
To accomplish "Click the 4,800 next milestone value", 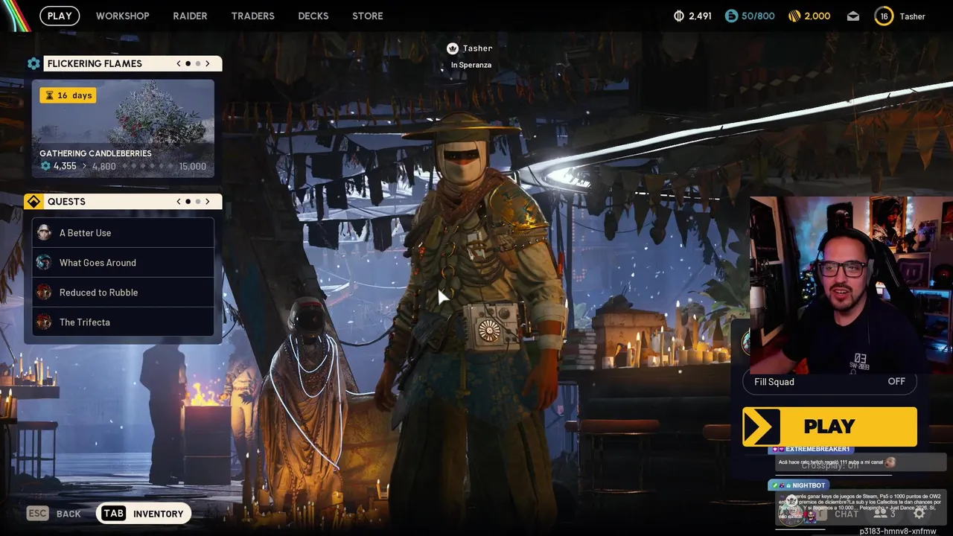I will coord(104,167).
